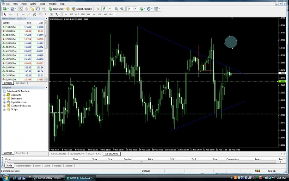Viewport: 289px width, 181px height.
Task: Open Windows Start button
Action: pyautogui.click(x=6, y=178)
